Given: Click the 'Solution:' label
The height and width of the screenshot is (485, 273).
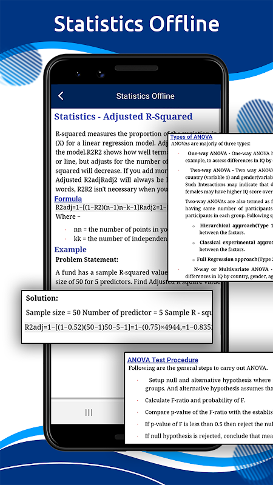Looking at the screenshot, I should click(42, 298).
